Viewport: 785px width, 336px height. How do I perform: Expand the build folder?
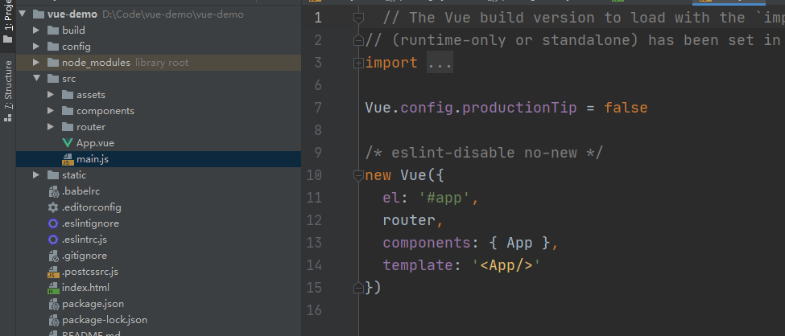[36, 31]
